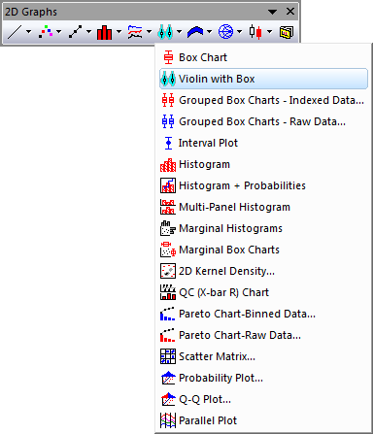Expand the dropdown arrow beside Line plot
Viewport: 373px width, 434px height.
28,32
